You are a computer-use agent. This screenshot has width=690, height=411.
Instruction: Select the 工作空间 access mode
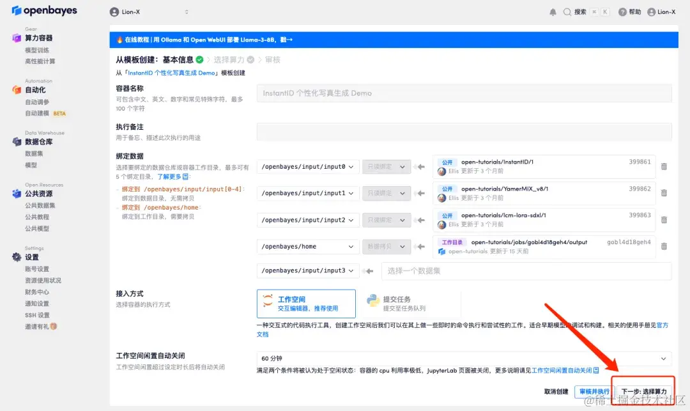[x=306, y=304]
